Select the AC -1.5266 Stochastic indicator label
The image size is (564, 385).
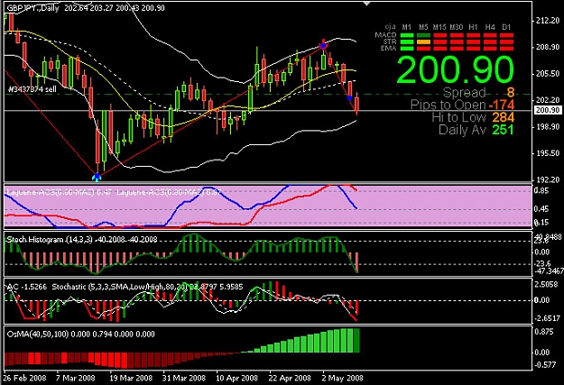tap(125, 287)
